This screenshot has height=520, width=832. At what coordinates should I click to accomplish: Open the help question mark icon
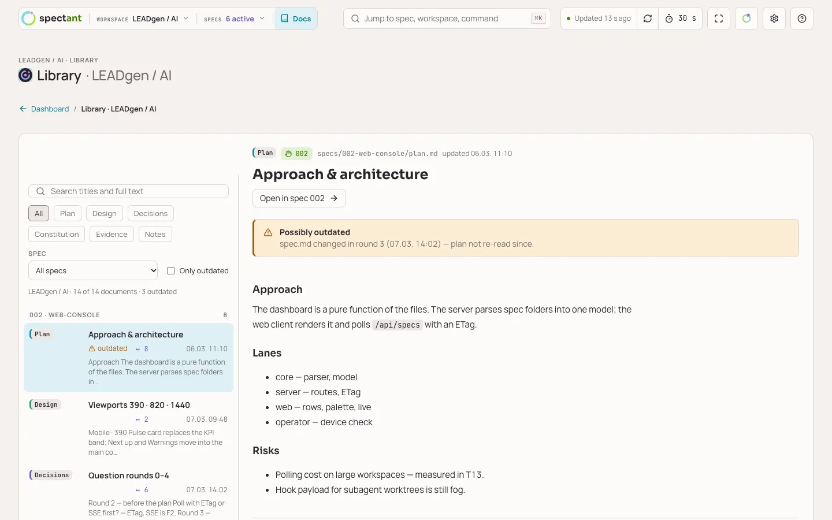pyautogui.click(x=802, y=18)
